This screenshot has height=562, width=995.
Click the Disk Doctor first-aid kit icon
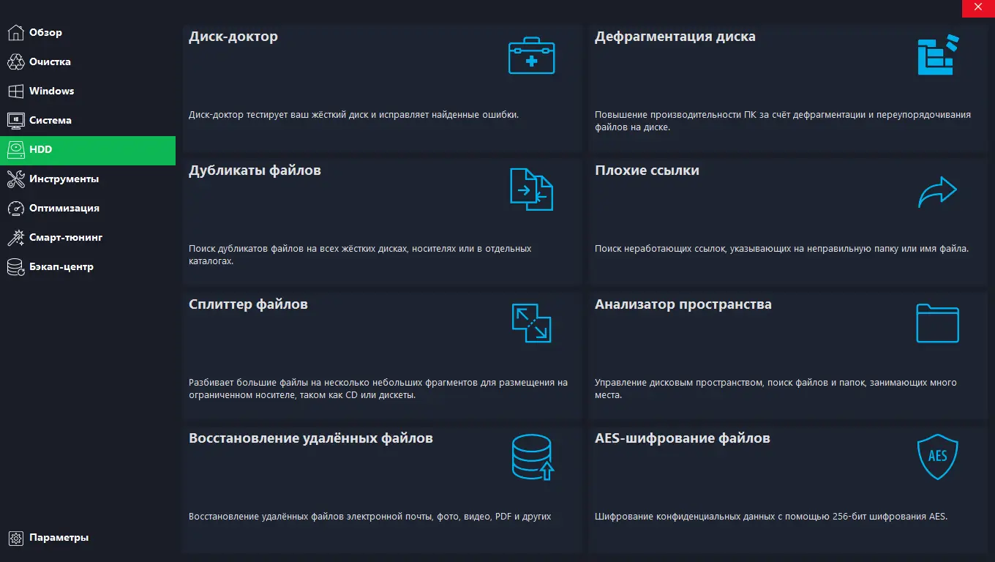pyautogui.click(x=532, y=56)
